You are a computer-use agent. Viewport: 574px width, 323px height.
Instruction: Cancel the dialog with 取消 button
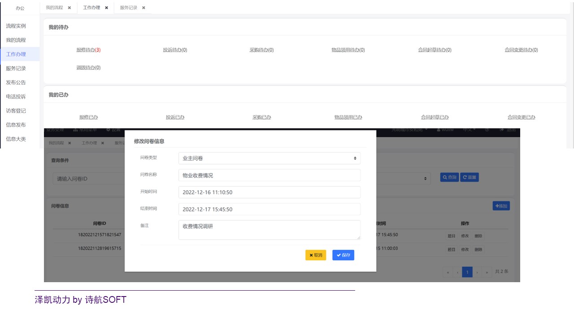pyautogui.click(x=316, y=255)
